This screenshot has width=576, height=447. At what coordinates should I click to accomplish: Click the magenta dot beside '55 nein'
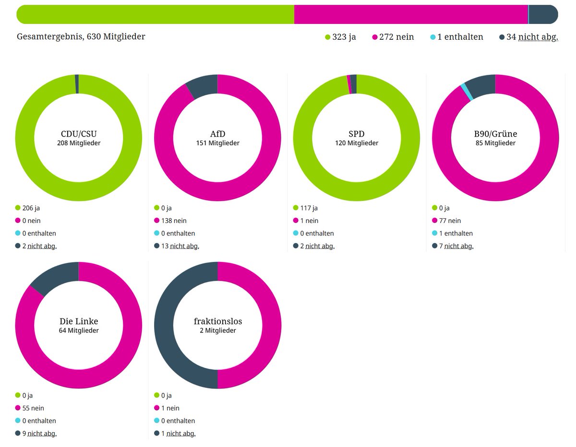pyautogui.click(x=18, y=408)
